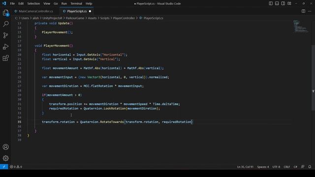The image size is (315, 177).
Task: Click the vertical editor scrollbar
Action: (x=313, y=77)
